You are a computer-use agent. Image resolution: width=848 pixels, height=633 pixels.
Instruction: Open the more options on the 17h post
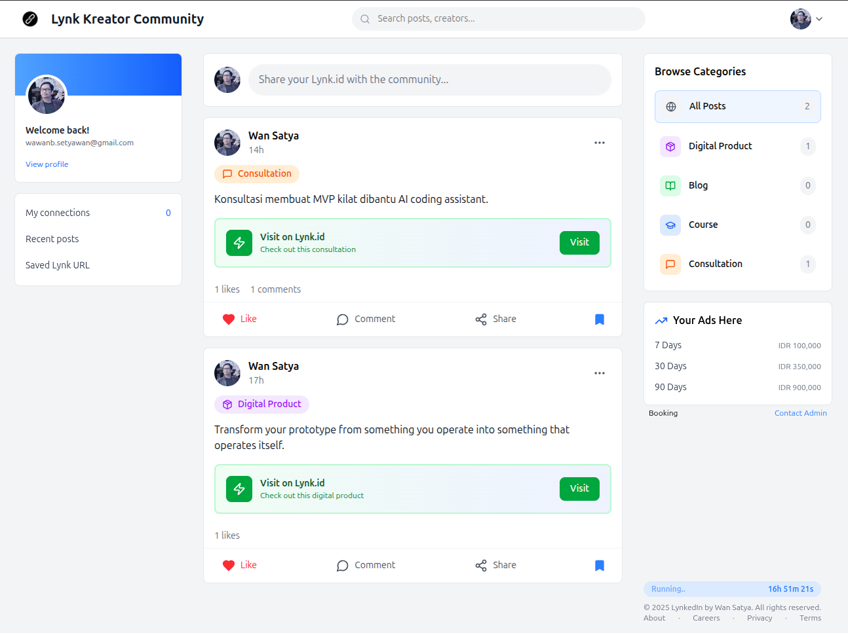[600, 373]
